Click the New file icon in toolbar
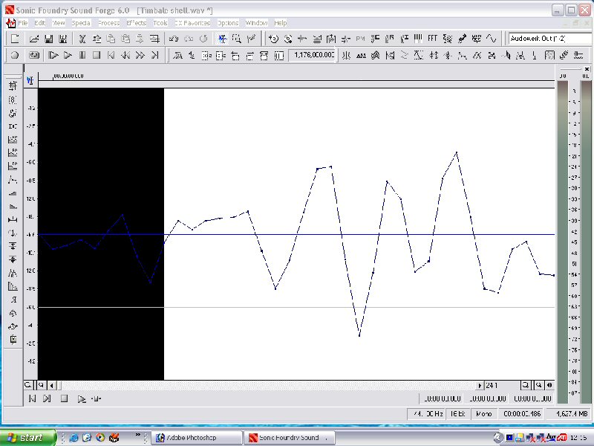 point(14,39)
